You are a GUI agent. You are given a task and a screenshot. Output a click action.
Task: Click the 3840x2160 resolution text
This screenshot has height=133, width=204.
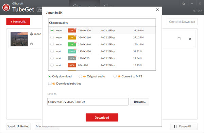84,38
